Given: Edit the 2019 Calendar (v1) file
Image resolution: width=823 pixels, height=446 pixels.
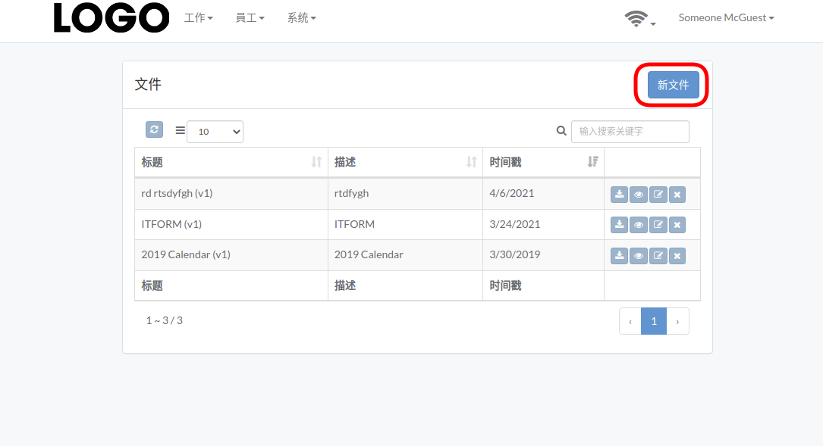Looking at the screenshot, I should pos(658,256).
